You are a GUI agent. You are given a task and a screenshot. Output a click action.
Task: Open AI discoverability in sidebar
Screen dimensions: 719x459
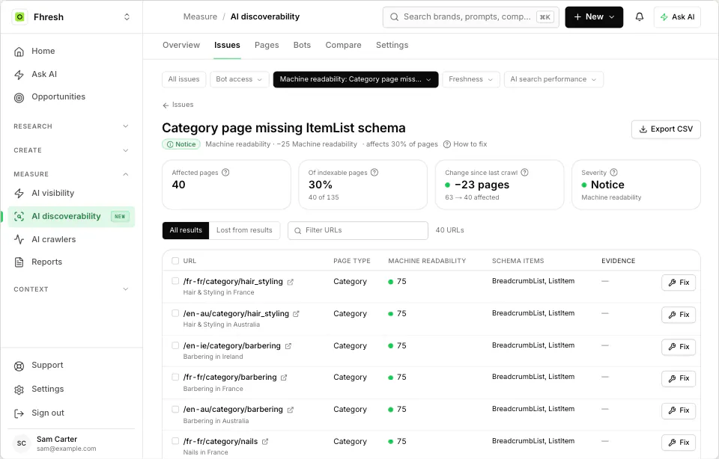click(71, 217)
